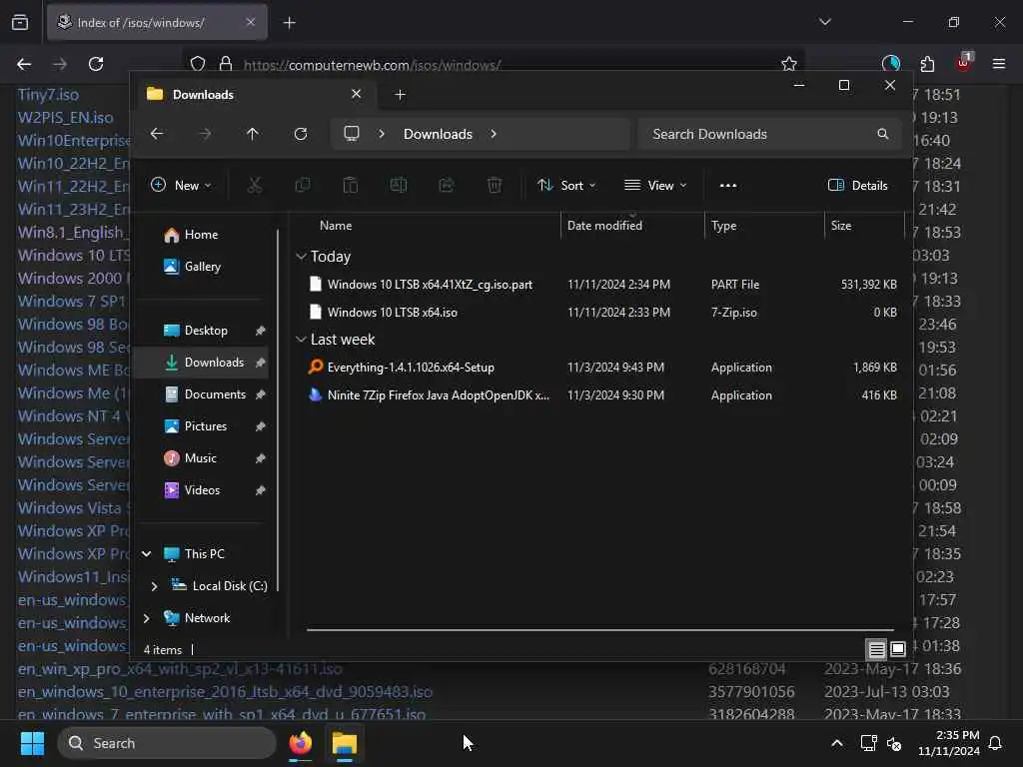Click the horizontal scrollbar in Explorer file list
This screenshot has height=767, width=1023.
(x=600, y=630)
